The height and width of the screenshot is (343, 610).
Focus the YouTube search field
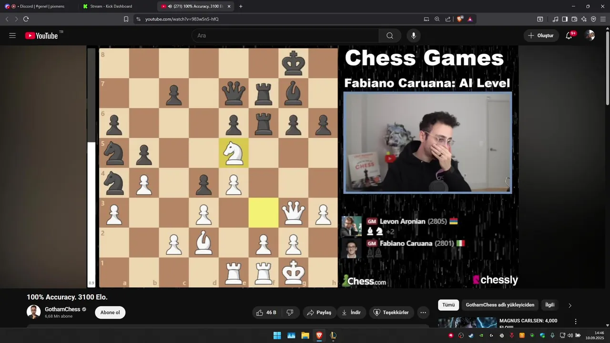[285, 36]
